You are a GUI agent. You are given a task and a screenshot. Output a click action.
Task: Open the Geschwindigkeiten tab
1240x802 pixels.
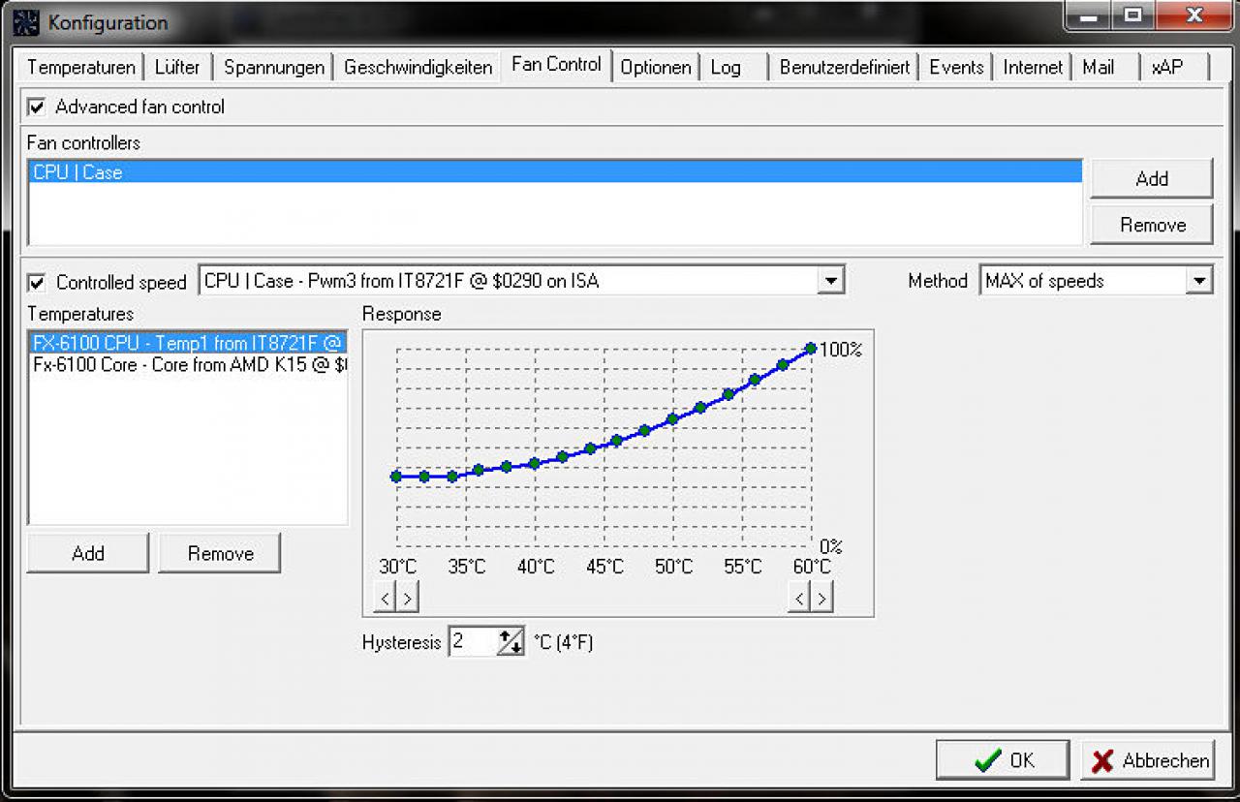click(x=418, y=67)
